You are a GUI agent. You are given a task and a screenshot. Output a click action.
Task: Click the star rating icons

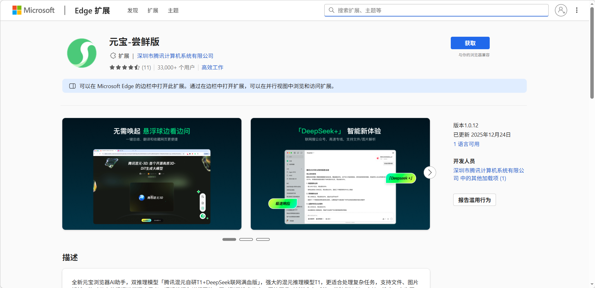[x=124, y=68]
